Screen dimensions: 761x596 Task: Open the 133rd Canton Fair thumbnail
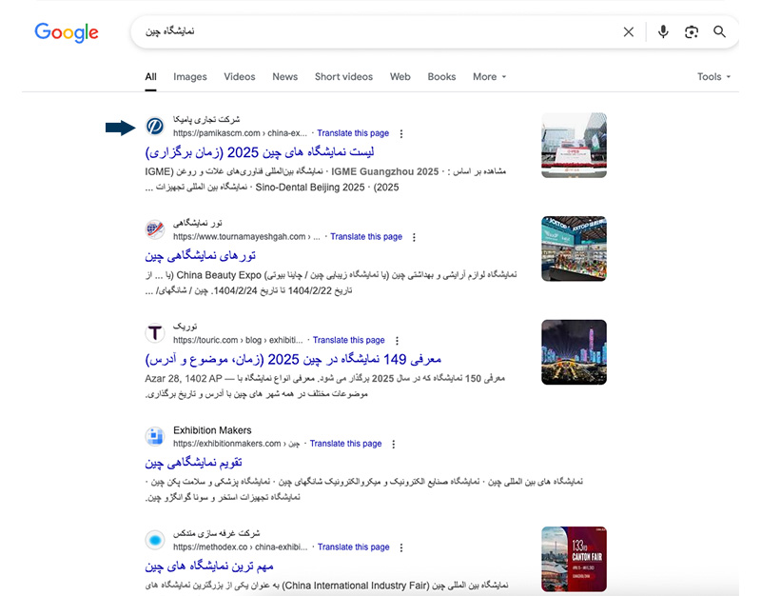coord(574,559)
